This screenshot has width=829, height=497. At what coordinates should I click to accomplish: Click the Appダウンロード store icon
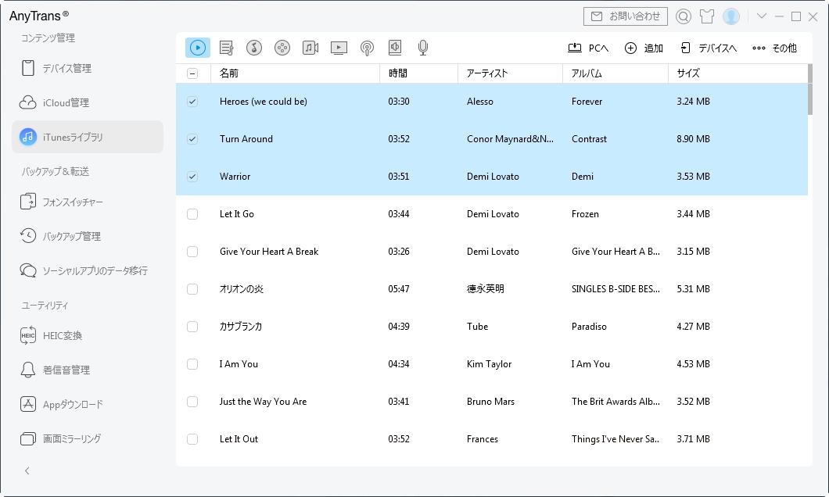(28, 404)
